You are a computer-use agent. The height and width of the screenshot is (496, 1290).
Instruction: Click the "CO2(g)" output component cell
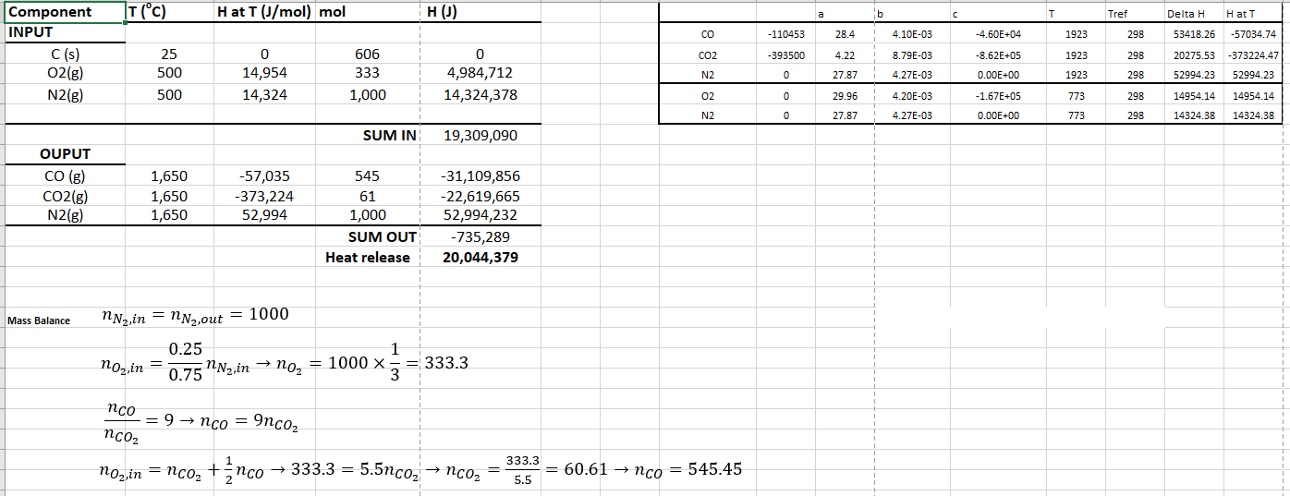coord(65,196)
